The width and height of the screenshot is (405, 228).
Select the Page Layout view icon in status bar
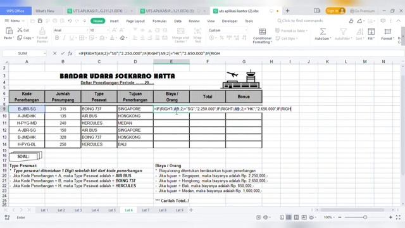coord(296,217)
